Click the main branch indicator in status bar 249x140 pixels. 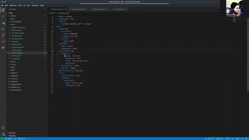(9, 138)
